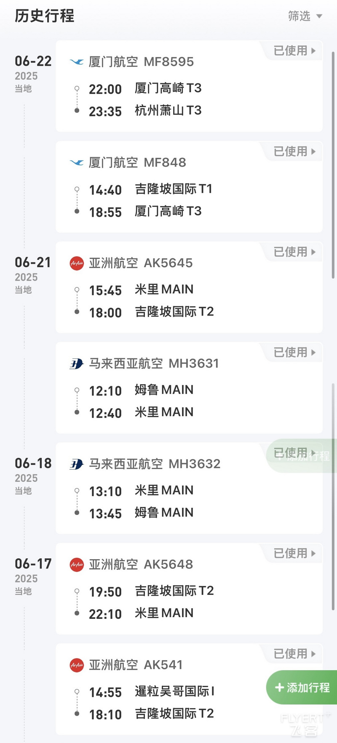Click AirAsia logo beside AK5648

[x=77, y=565]
